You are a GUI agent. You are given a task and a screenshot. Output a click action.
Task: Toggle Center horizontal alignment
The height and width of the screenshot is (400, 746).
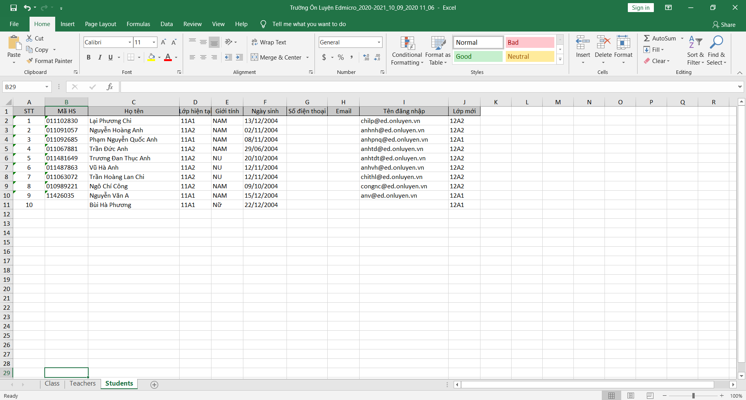click(203, 57)
